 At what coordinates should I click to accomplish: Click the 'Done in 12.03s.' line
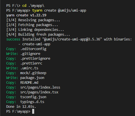[x=21, y=107]
